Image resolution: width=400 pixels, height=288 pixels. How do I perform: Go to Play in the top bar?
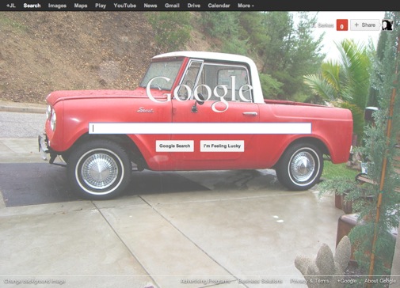pyautogui.click(x=101, y=6)
